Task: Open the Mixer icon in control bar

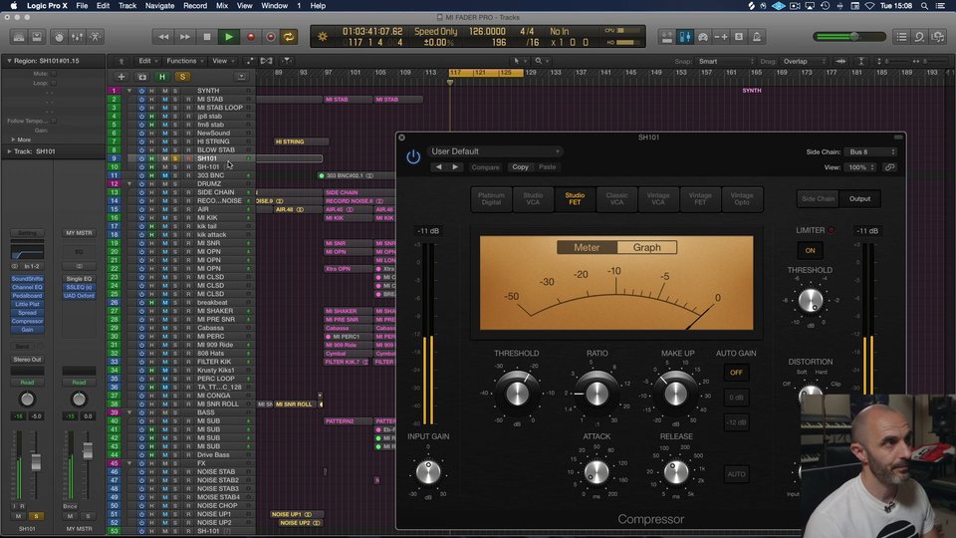Action: click(77, 37)
